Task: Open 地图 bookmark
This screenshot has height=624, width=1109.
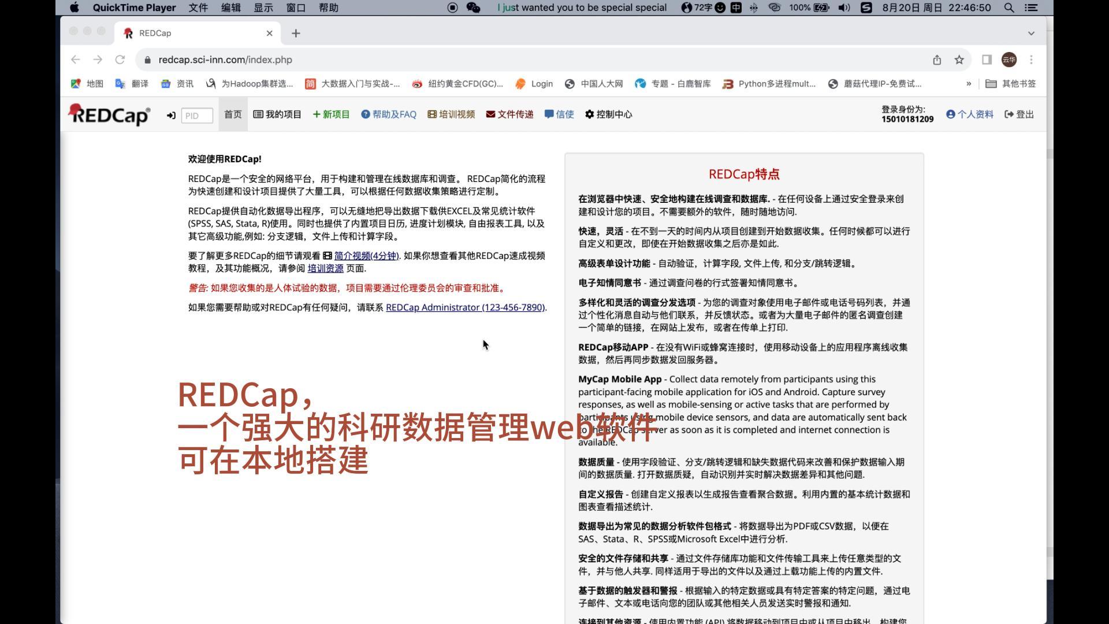Action: click(x=87, y=84)
